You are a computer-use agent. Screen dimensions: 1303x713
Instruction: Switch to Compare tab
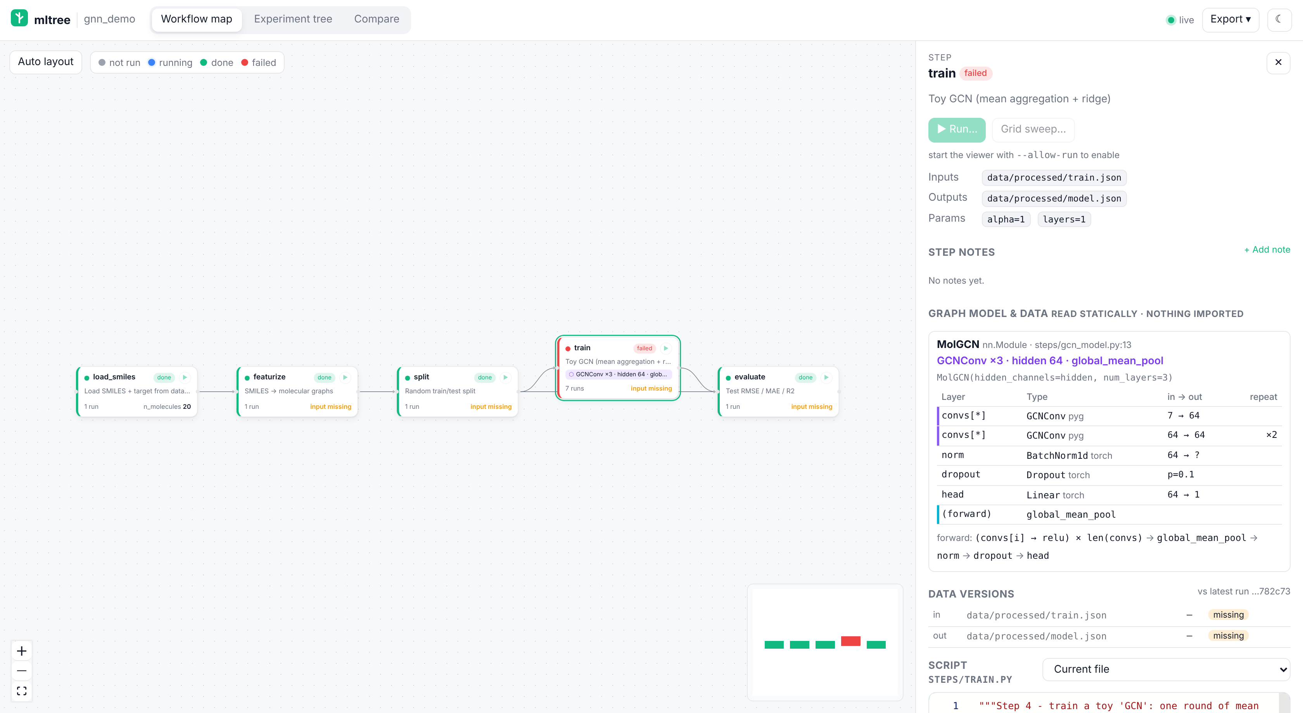coord(376,19)
